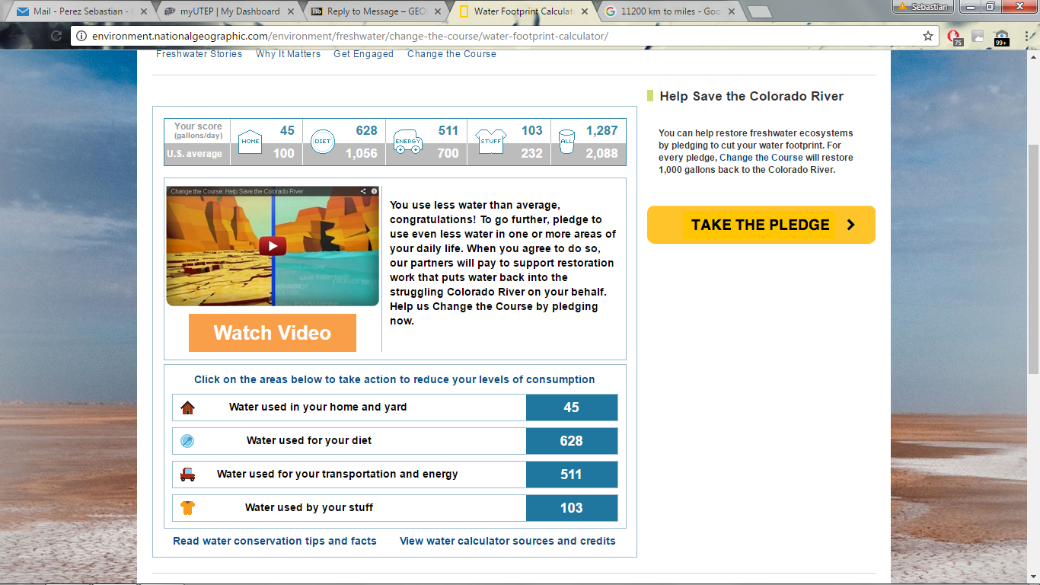View site information icon in address bar
This screenshot has height=585, width=1040.
pyautogui.click(x=82, y=36)
